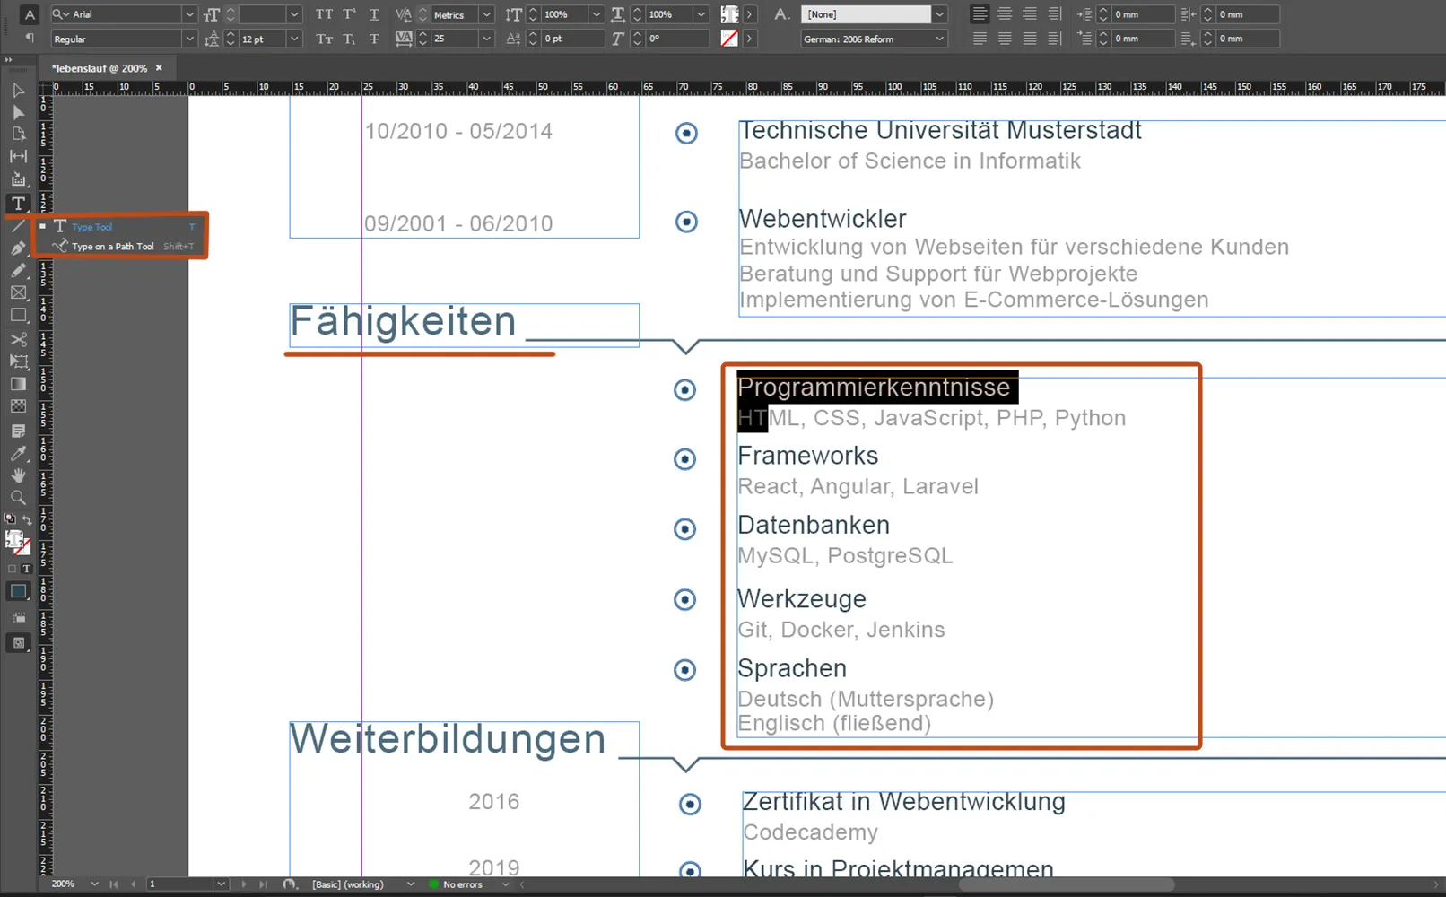The width and height of the screenshot is (1446, 897).
Task: Select the Selection tool arrow
Action: [18, 90]
